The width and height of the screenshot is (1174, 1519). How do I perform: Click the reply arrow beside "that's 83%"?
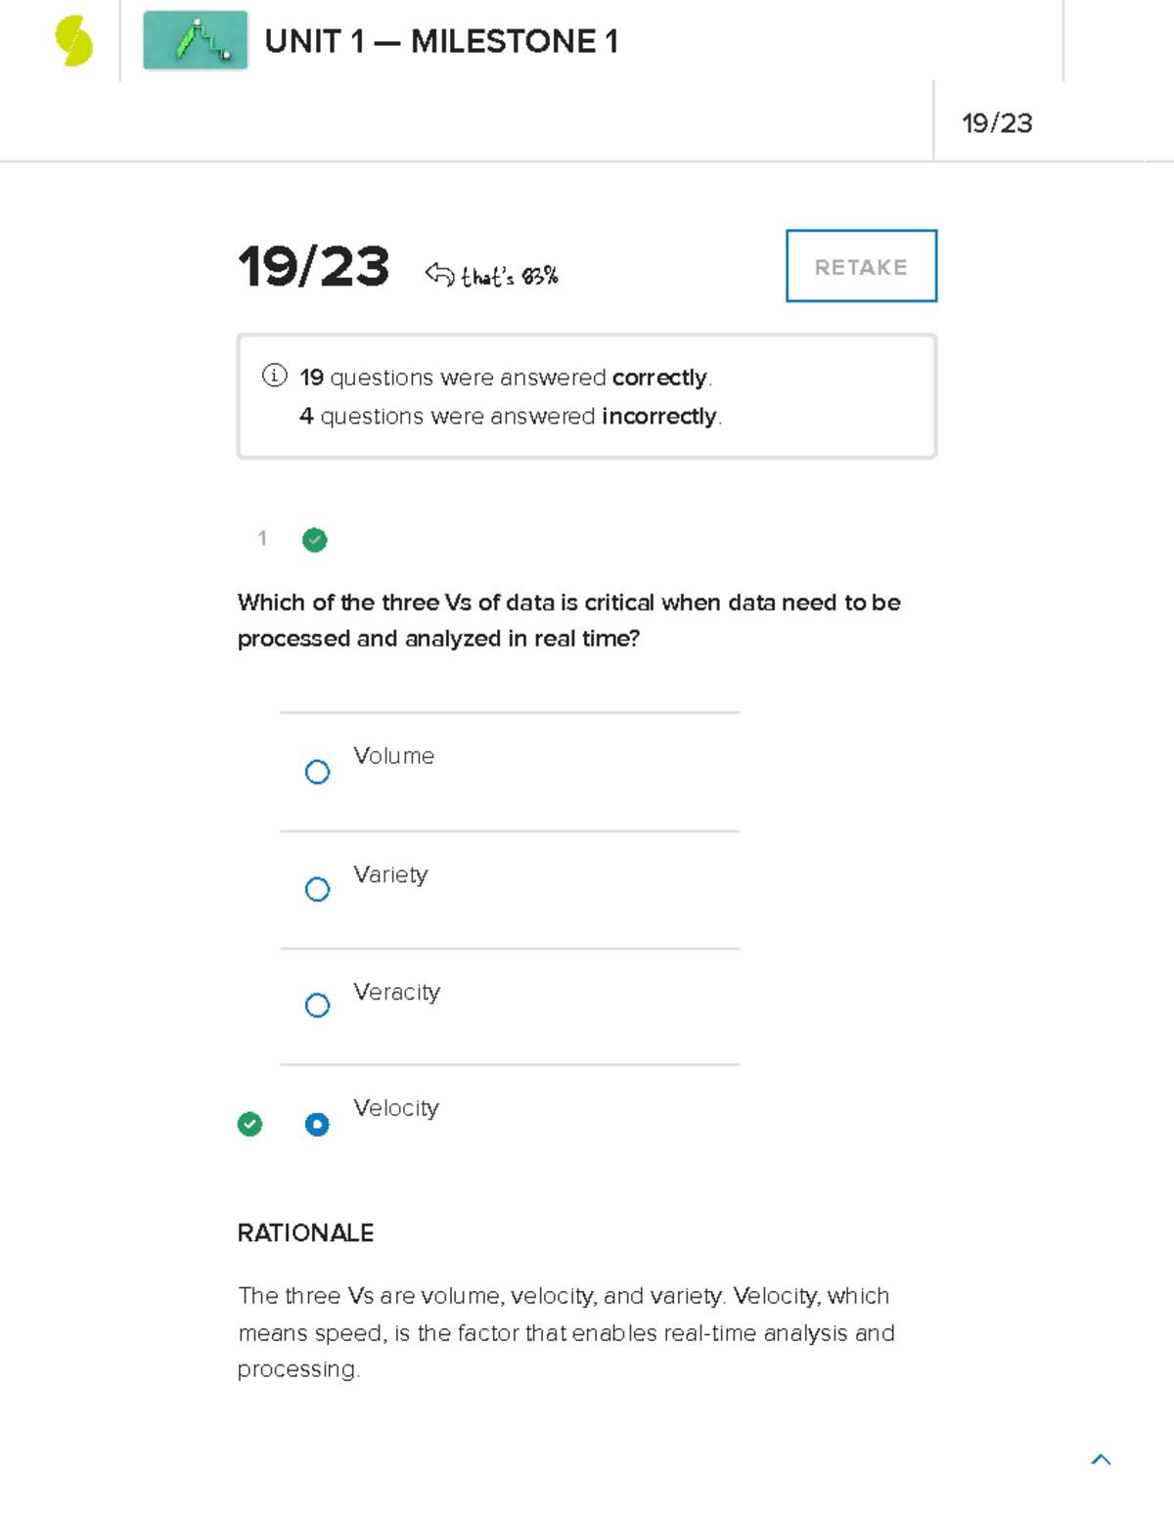point(439,275)
